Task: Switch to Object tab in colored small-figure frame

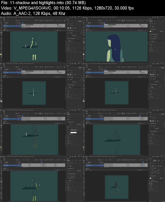Action: click(x=155, y=161)
